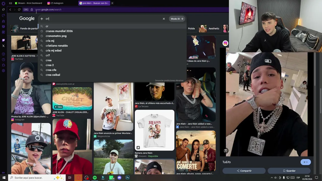Switch to Stream - Kick Dashboard tab
The width and height of the screenshot is (322, 181).
(x=28, y=3)
